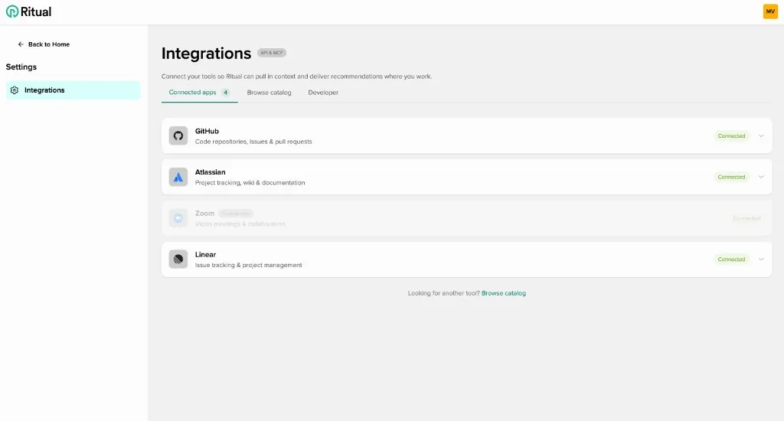Click the GitHub app icon
The image size is (784, 421).
tap(178, 135)
